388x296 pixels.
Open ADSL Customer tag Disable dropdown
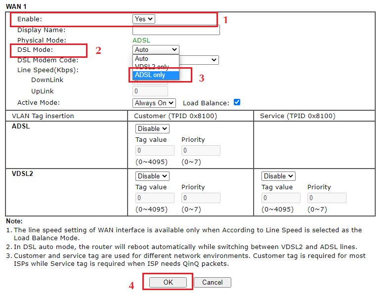click(152, 128)
